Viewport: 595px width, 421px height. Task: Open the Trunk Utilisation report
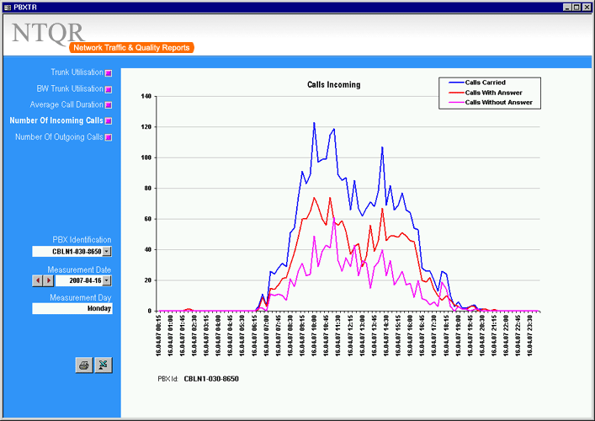[76, 73]
